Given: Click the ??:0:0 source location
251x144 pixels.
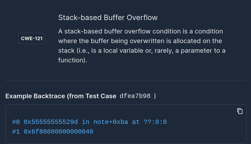Looking at the screenshot, I should [155, 122].
